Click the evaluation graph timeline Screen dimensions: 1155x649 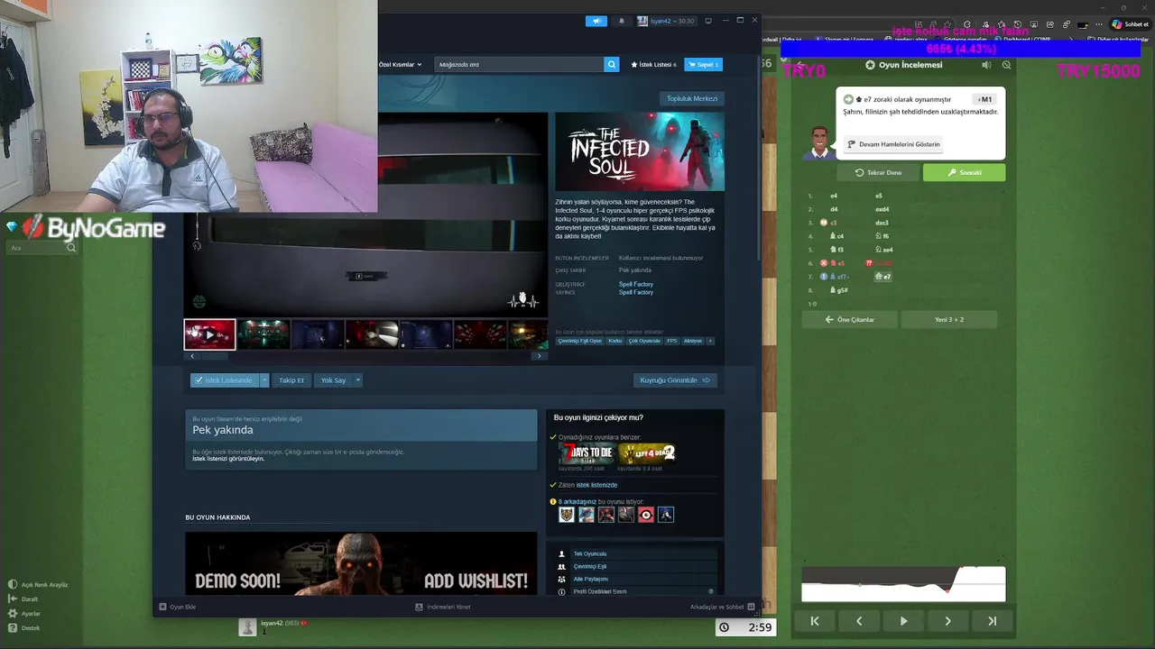(x=903, y=584)
